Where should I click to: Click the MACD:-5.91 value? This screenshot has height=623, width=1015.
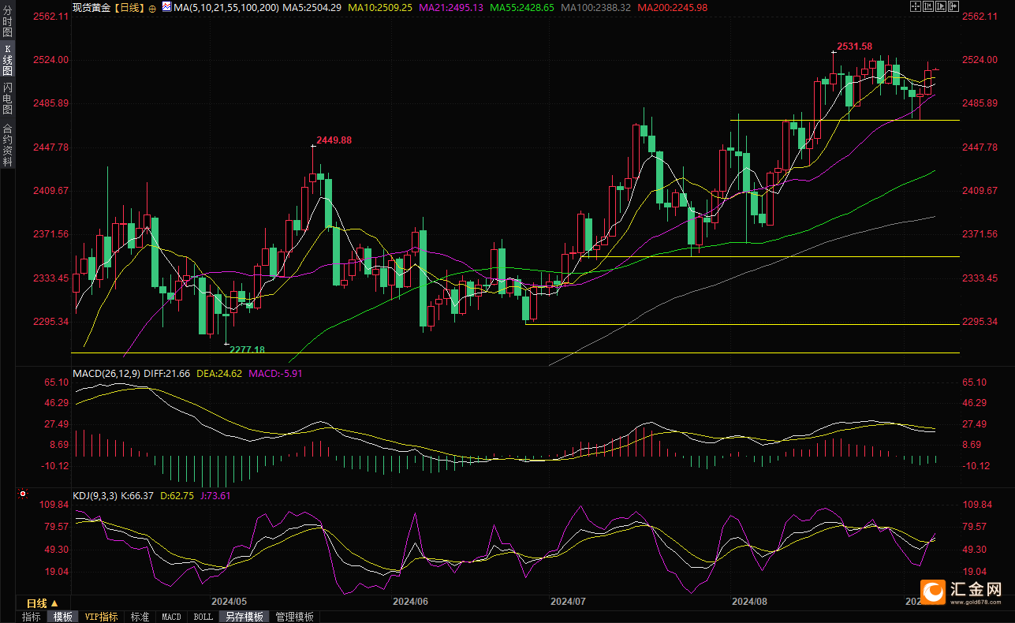pyautogui.click(x=274, y=373)
